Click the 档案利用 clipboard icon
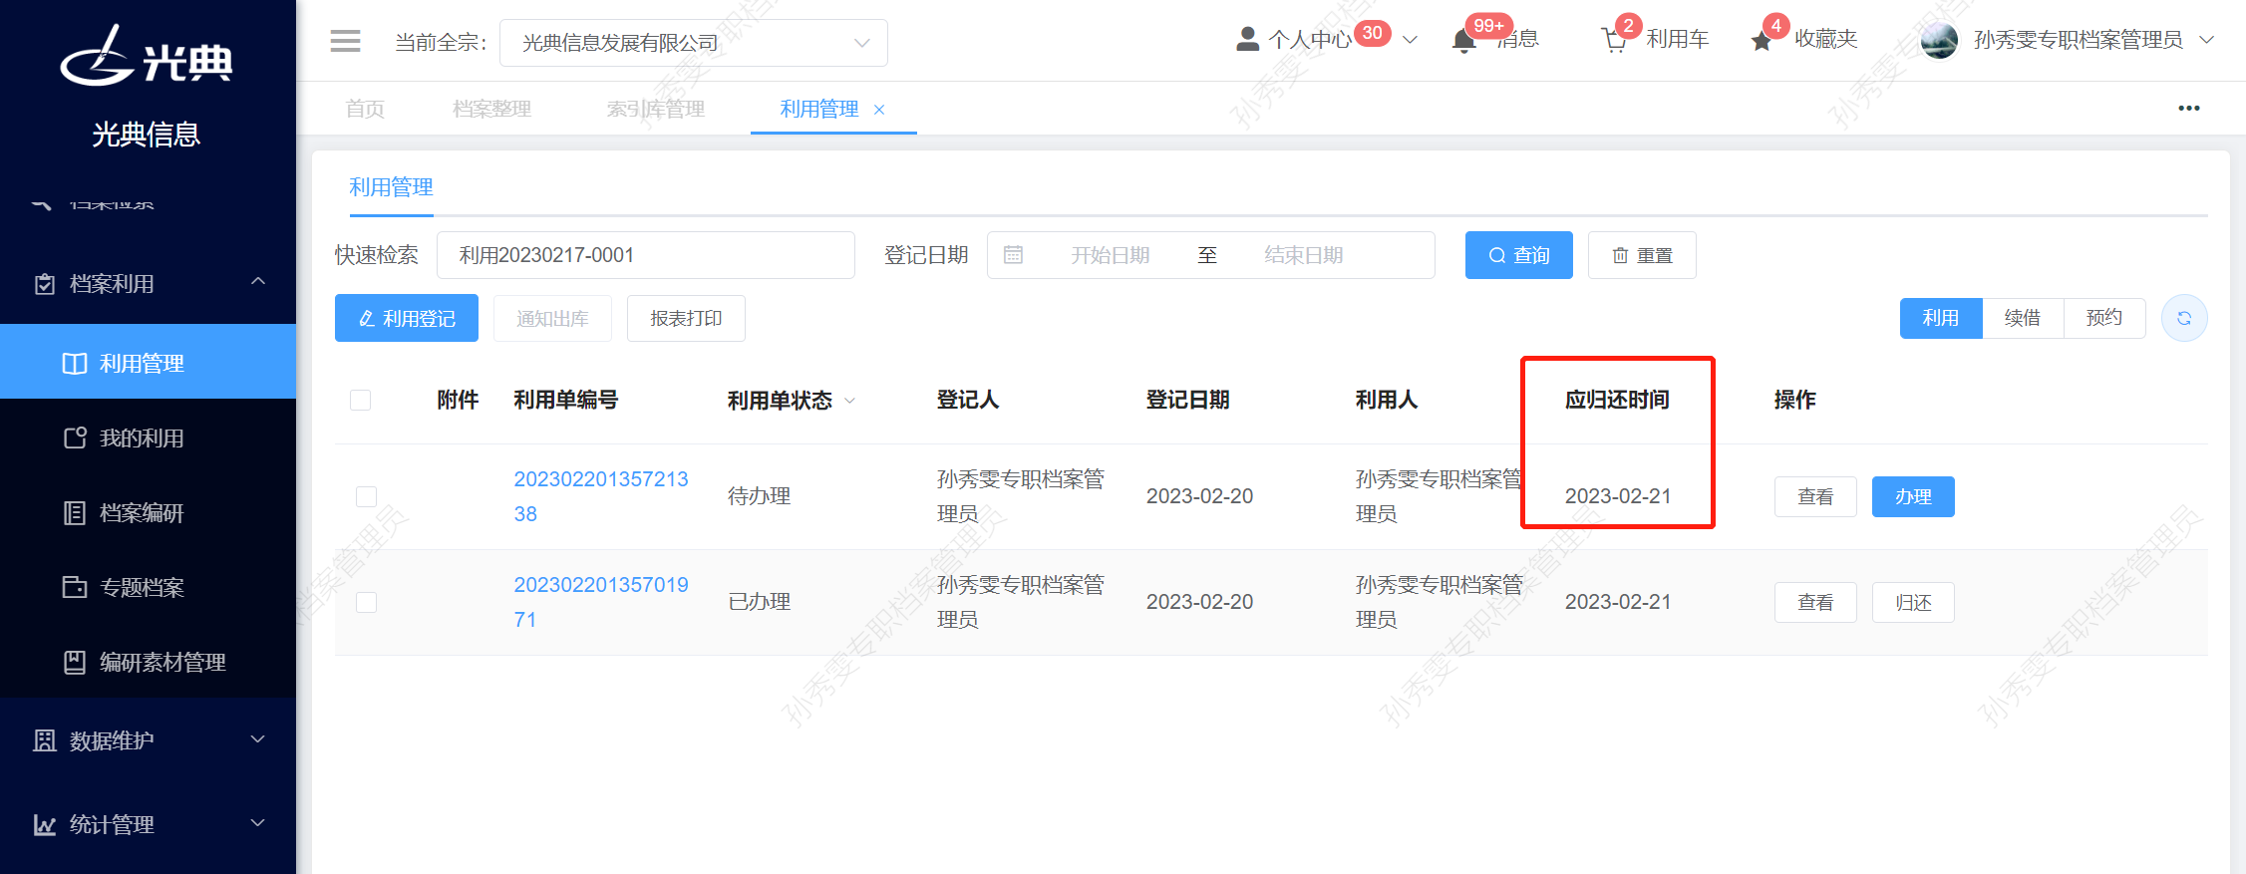This screenshot has width=2246, height=874. pyautogui.click(x=45, y=284)
